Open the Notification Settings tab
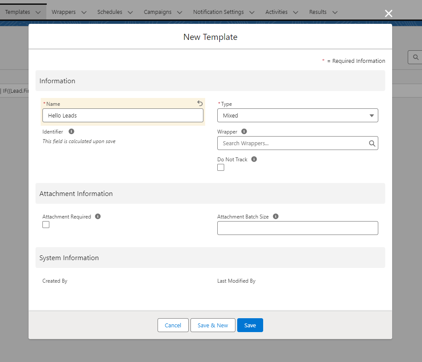 tap(218, 12)
